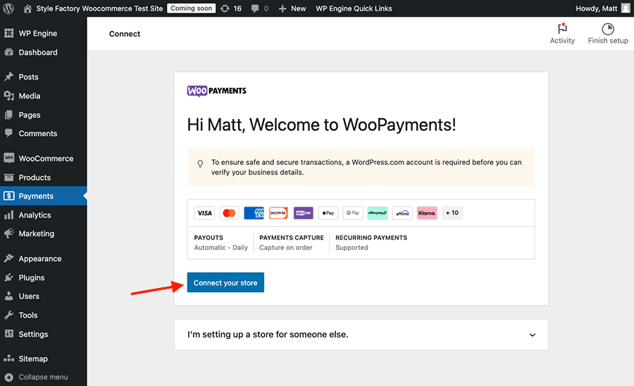Viewport: 634px width, 386px height.
Task: Open the Settings menu label
Action: [x=33, y=335]
